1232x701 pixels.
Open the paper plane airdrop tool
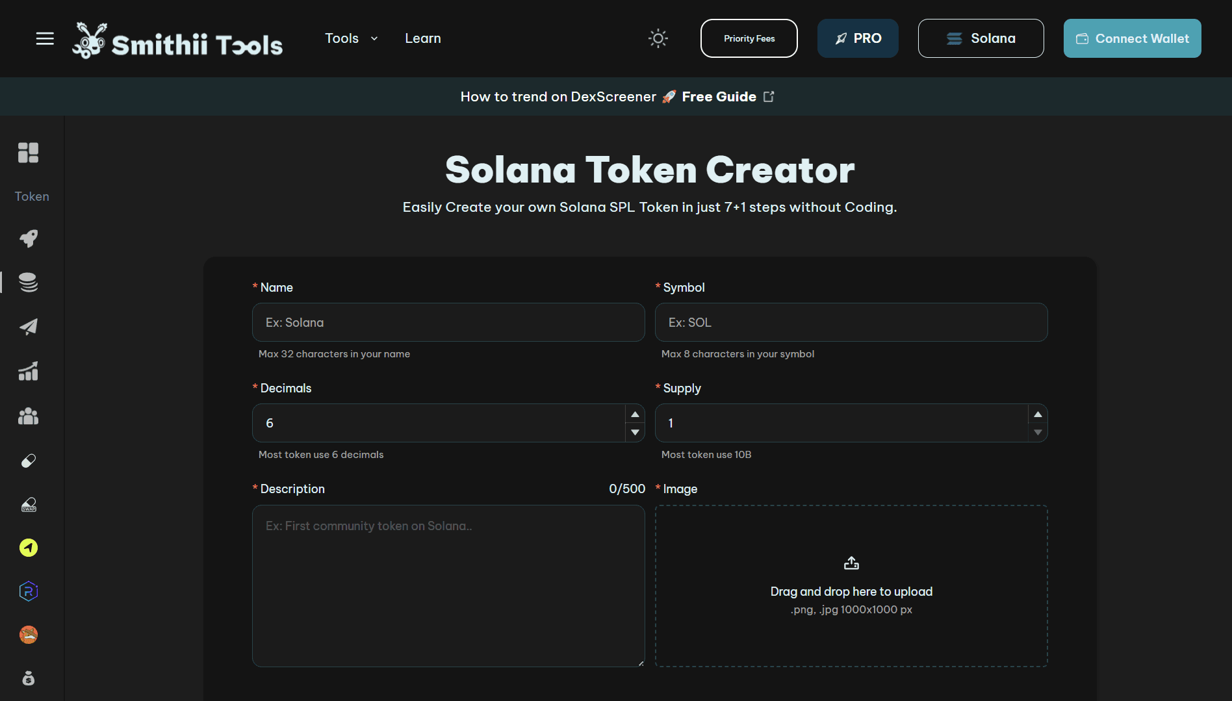pos(29,327)
